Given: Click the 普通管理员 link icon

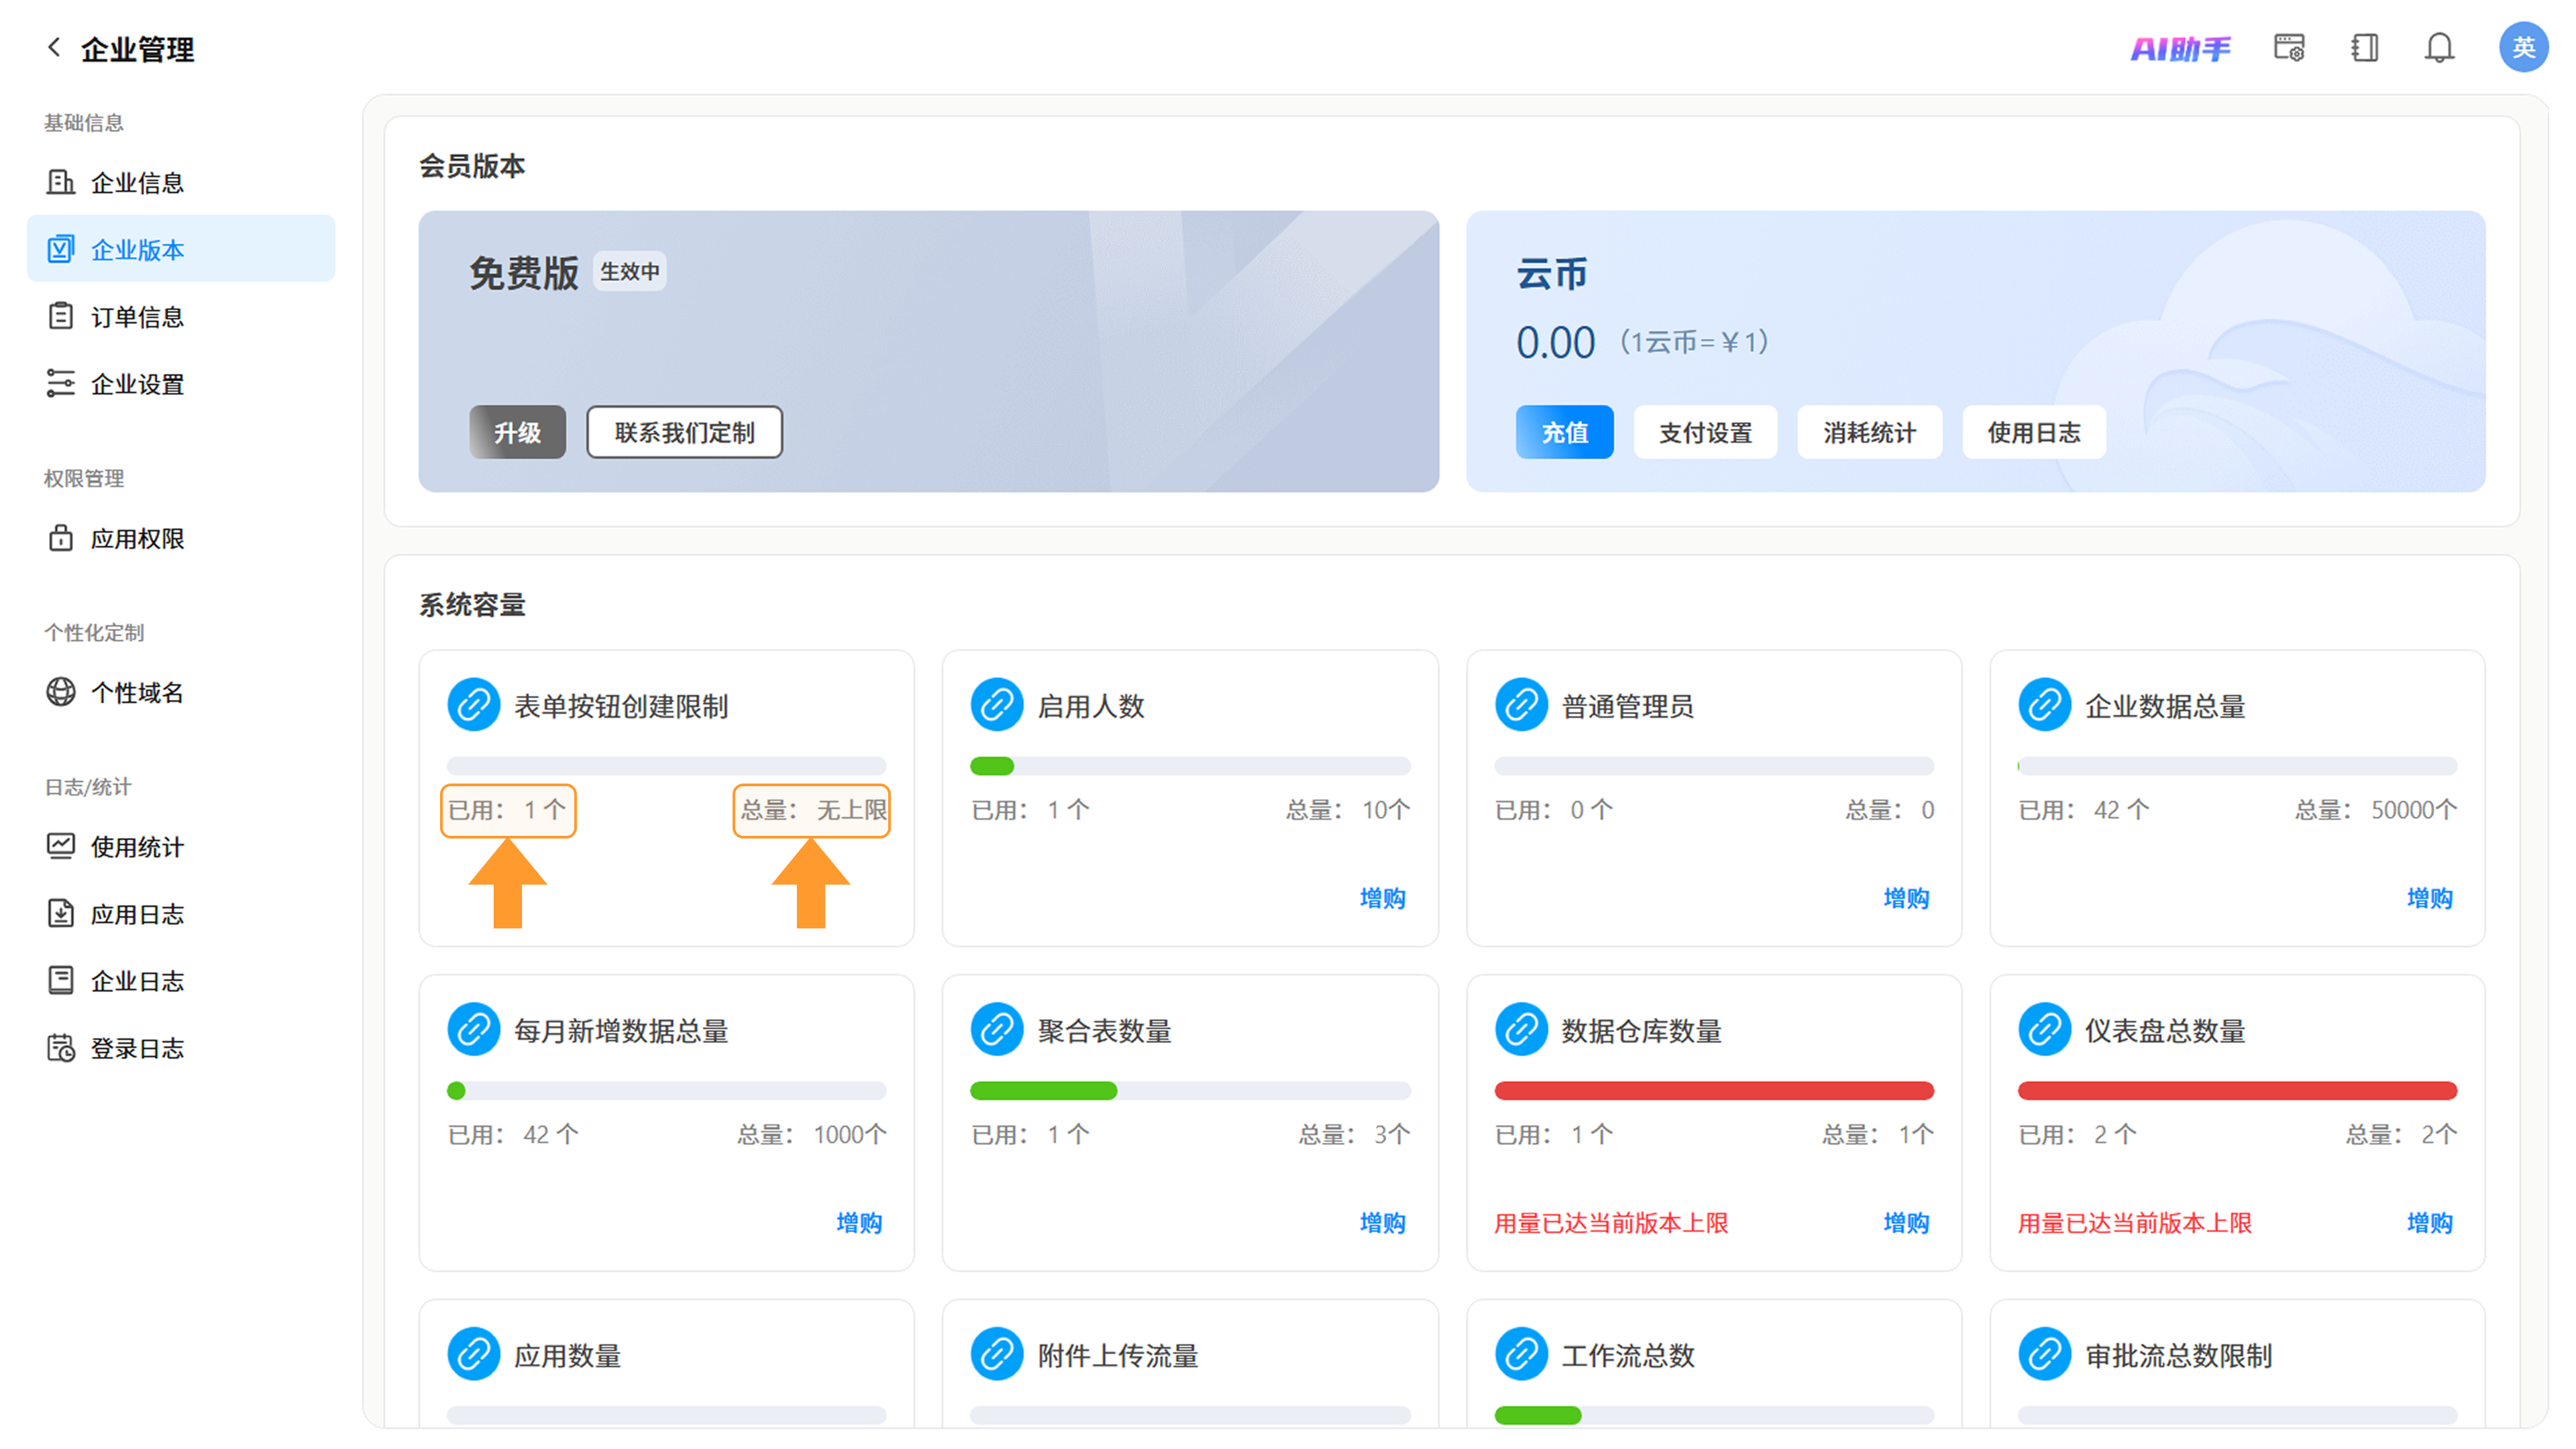Looking at the screenshot, I should [1521, 705].
